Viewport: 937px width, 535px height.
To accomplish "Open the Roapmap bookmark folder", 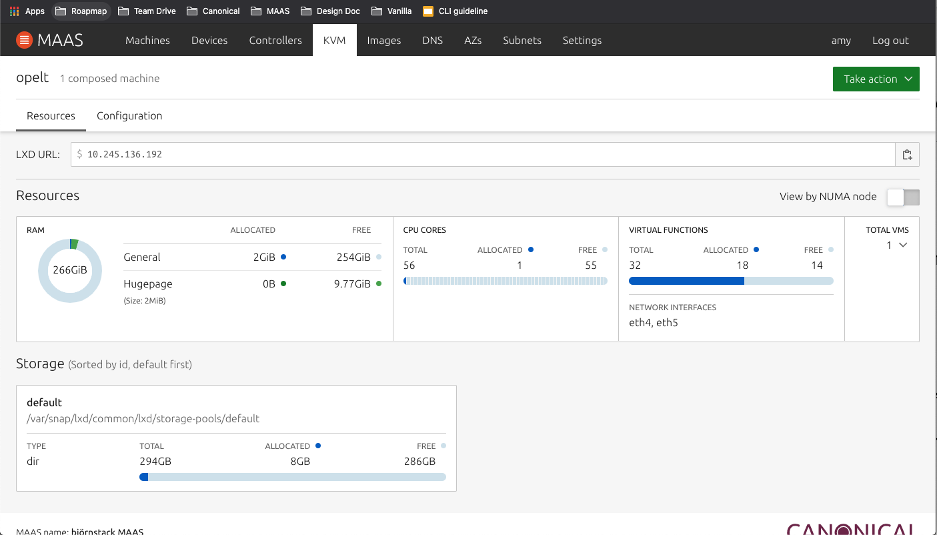I will (81, 11).
